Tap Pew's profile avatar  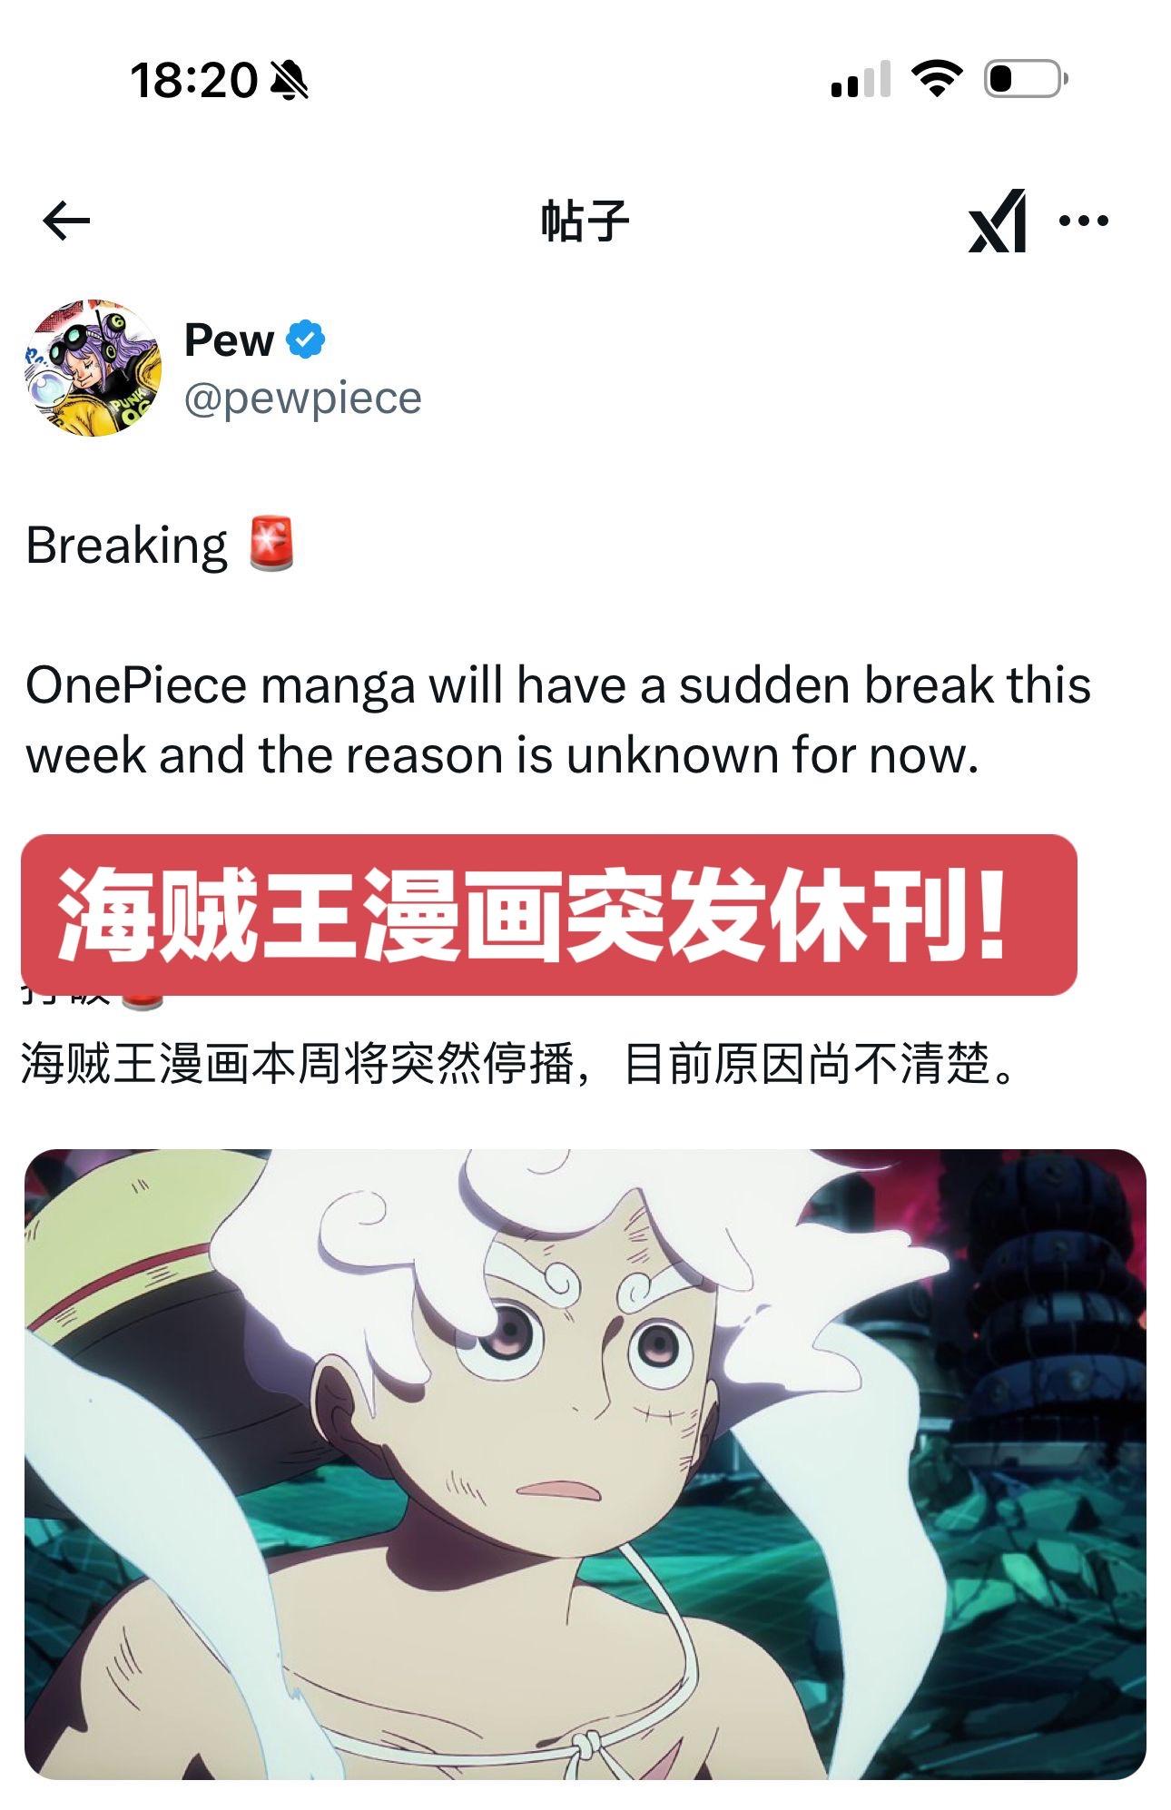click(x=93, y=369)
